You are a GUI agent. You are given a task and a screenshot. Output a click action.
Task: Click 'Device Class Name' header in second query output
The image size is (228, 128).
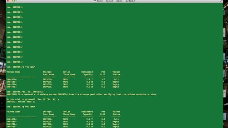(69, 113)
